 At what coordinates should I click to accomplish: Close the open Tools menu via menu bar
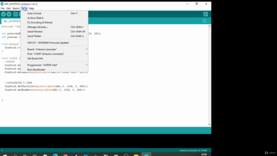24,8
